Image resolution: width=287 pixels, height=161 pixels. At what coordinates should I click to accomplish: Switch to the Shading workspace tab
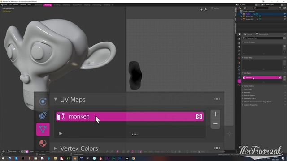pos(87,5)
